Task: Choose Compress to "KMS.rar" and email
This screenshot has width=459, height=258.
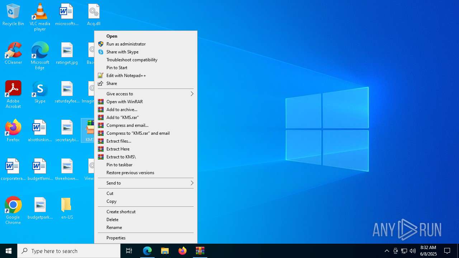Action: click(146, 133)
